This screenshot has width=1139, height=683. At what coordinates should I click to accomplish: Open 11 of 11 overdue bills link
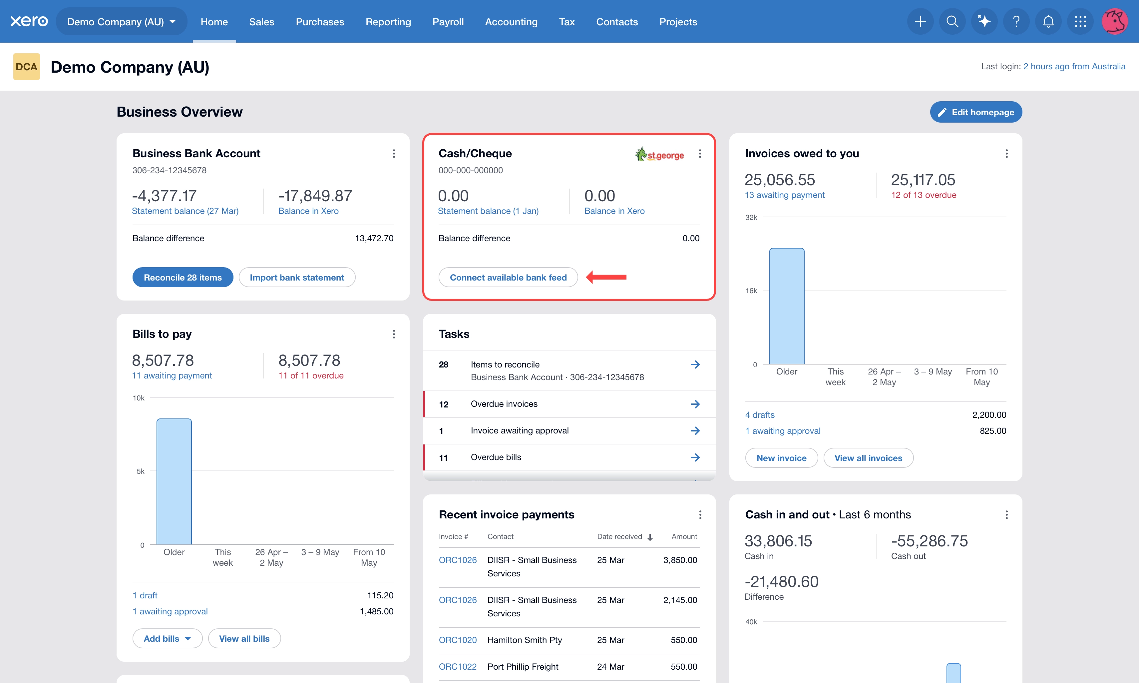click(310, 375)
